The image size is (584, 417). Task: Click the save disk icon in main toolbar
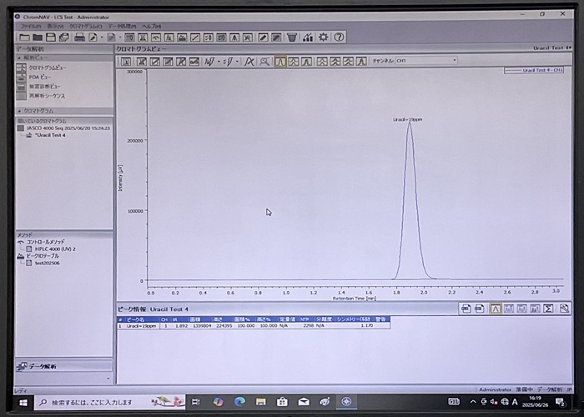click(x=52, y=38)
